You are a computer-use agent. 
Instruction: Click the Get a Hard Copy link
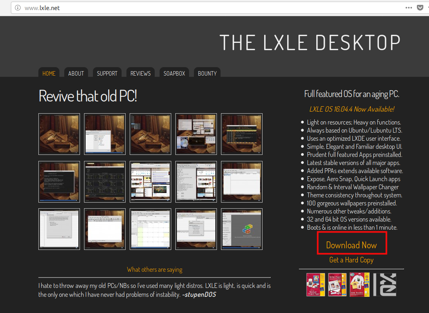pos(351,260)
